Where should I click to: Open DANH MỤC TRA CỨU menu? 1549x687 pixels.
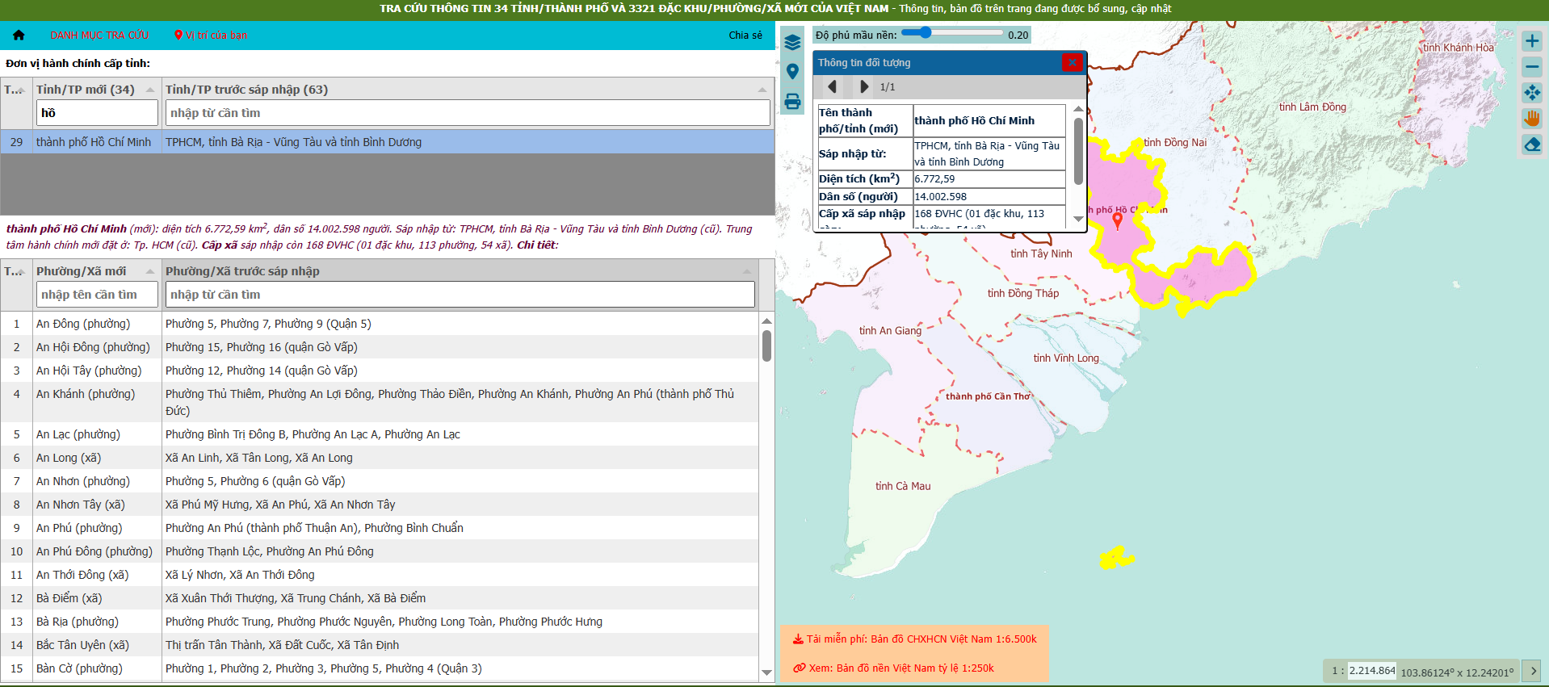99,36
